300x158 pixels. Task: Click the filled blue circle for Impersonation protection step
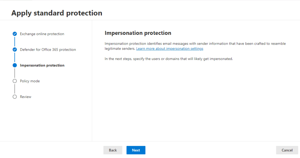click(15, 65)
